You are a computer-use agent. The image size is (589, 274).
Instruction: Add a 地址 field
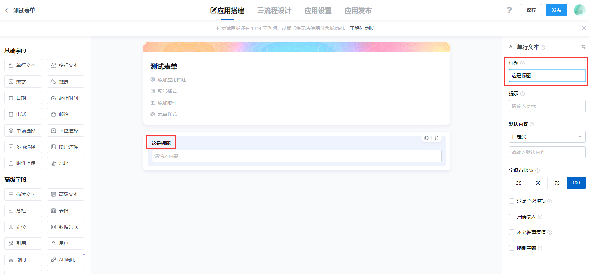pos(66,163)
